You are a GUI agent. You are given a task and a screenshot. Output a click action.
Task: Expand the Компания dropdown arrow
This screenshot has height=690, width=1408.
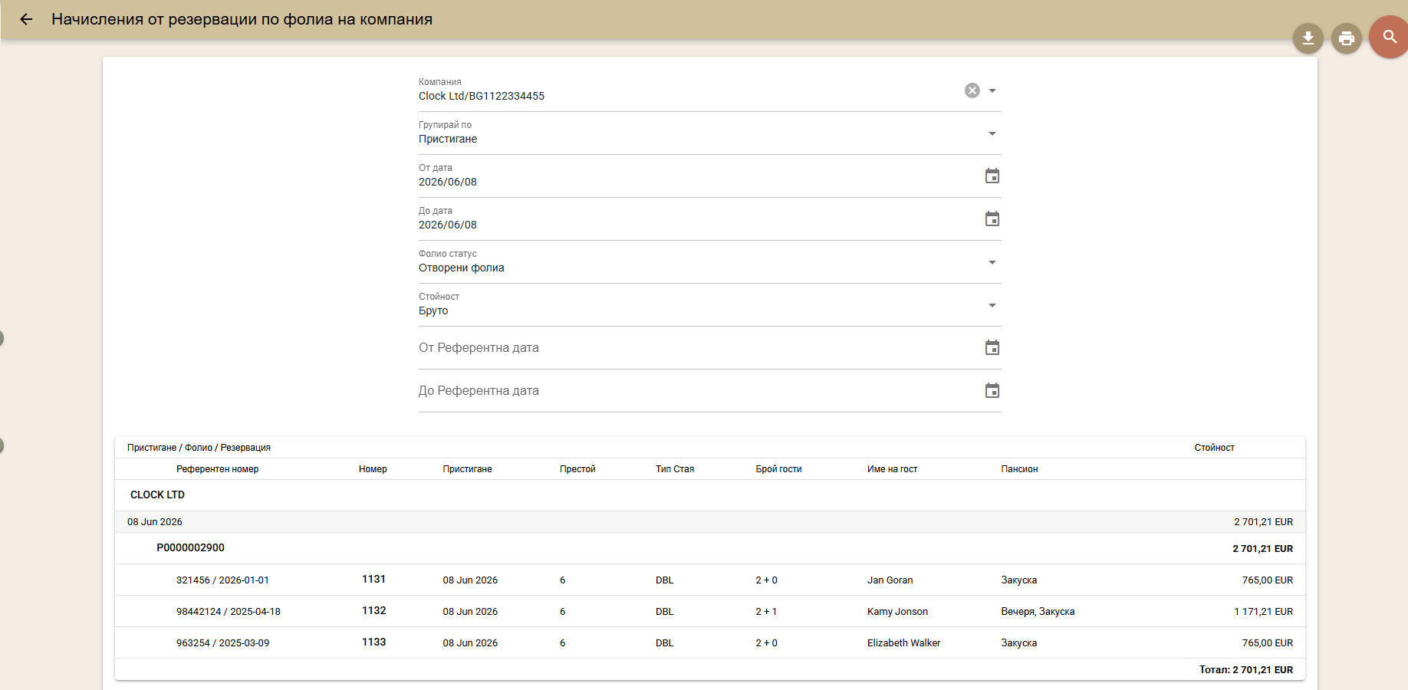coord(992,90)
